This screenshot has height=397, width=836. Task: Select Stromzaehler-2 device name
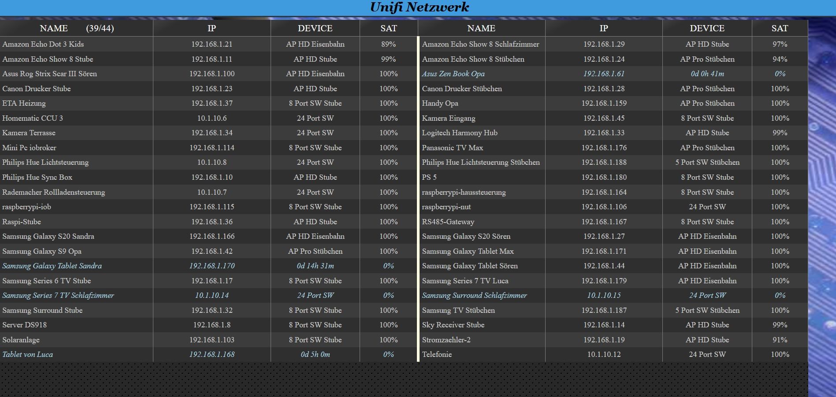coord(446,340)
